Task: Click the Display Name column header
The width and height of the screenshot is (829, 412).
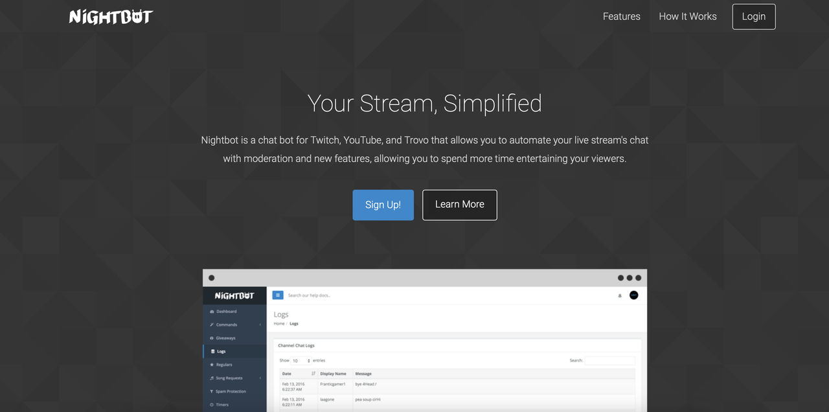Action: point(335,374)
